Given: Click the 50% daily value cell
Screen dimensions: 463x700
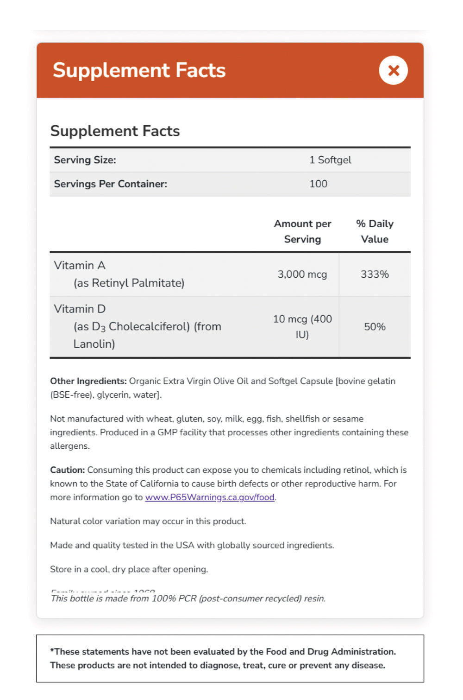Looking at the screenshot, I should point(375,327).
